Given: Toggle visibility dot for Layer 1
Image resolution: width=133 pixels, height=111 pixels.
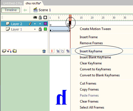Looking at the screenshot, I should (35, 29).
